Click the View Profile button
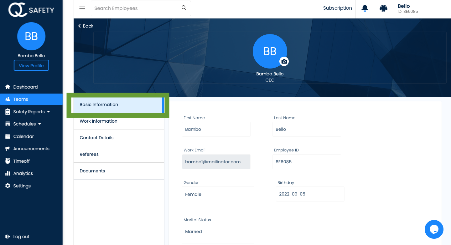The width and height of the screenshot is (451, 245). tap(31, 65)
